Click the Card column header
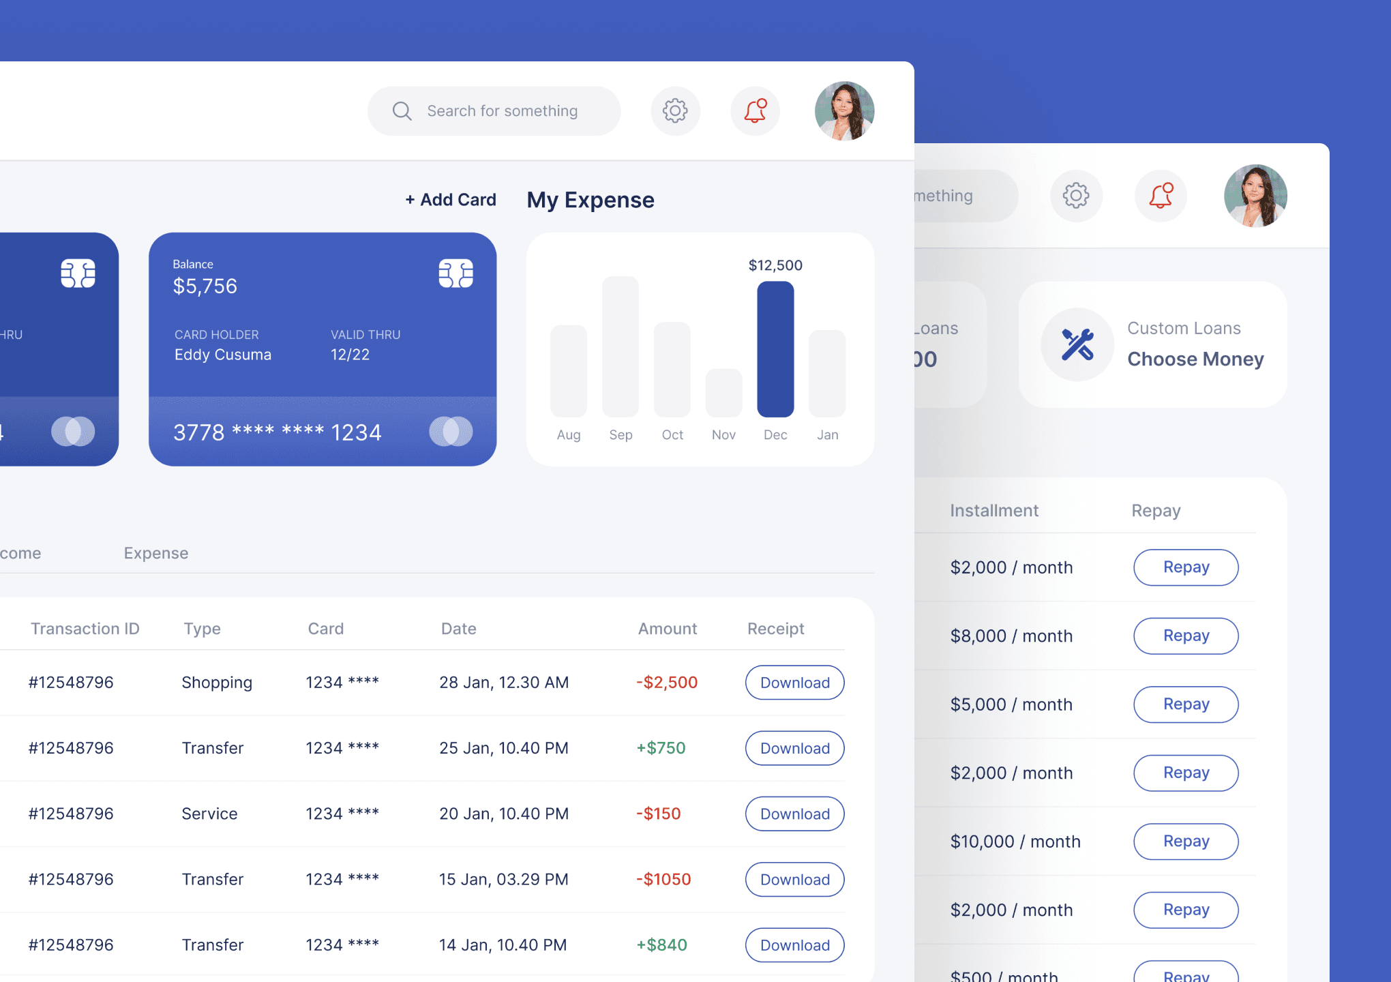 coord(325,629)
